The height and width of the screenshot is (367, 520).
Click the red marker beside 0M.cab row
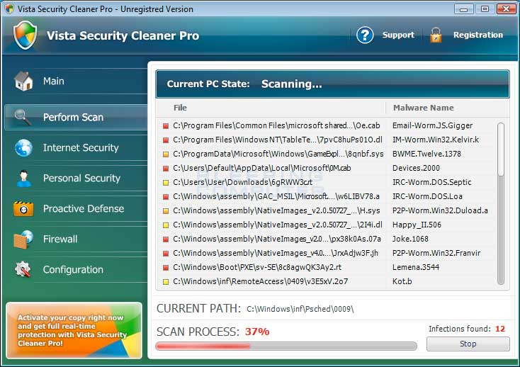(x=166, y=169)
